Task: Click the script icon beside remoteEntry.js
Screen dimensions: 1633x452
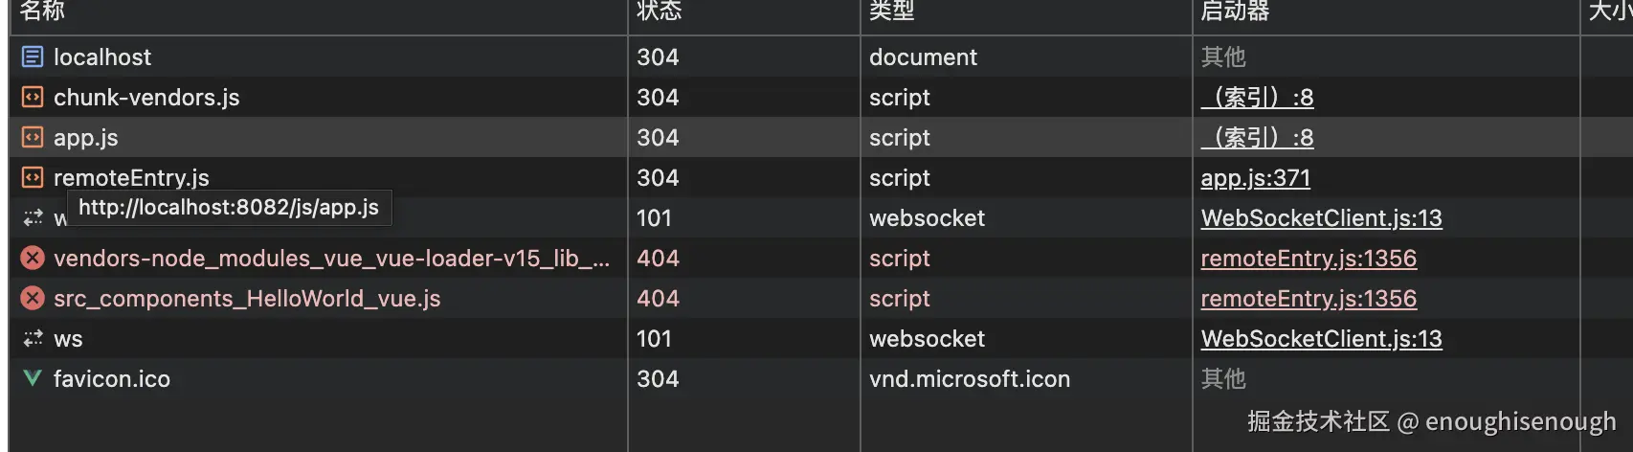Action: click(32, 178)
